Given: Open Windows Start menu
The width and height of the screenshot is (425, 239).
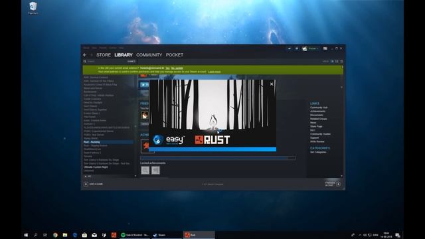Looking at the screenshot, I should coord(26,235).
